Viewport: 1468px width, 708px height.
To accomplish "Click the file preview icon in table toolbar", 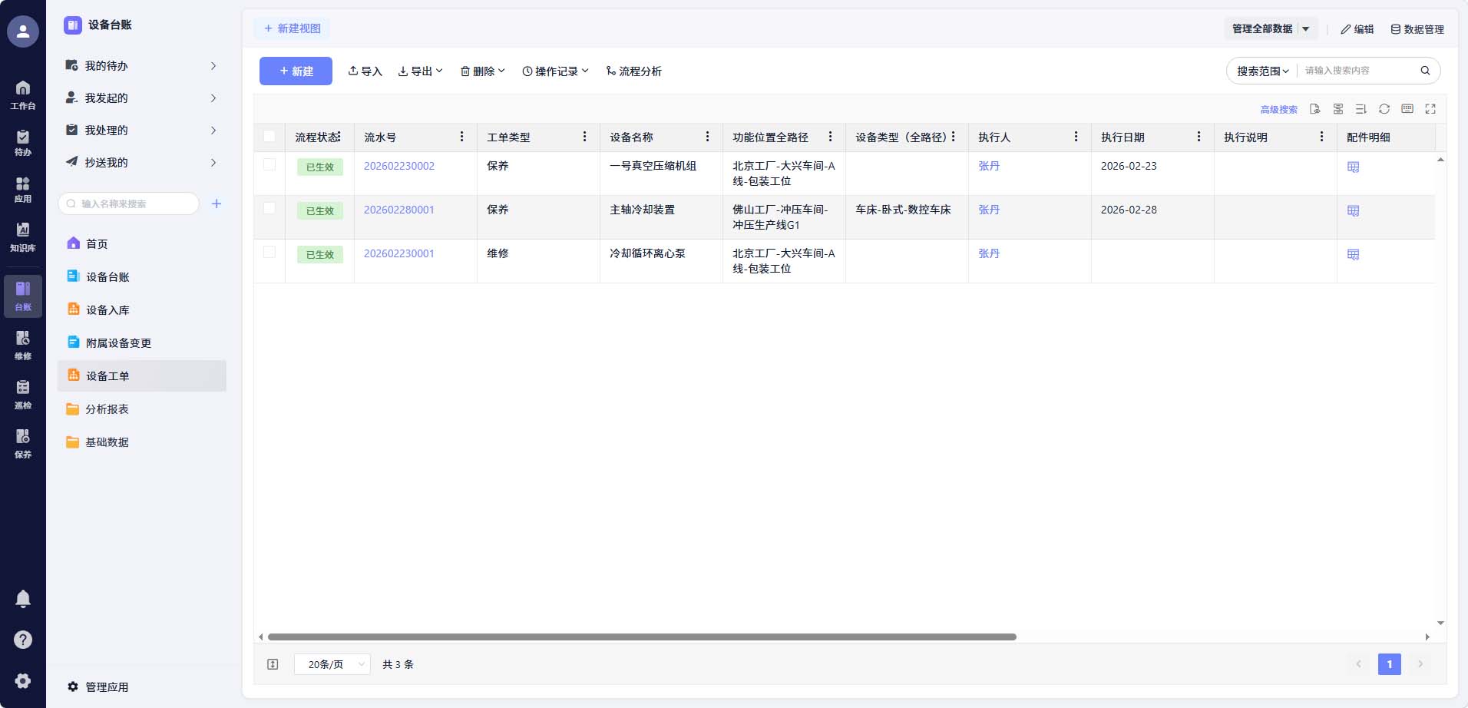I will [1315, 109].
